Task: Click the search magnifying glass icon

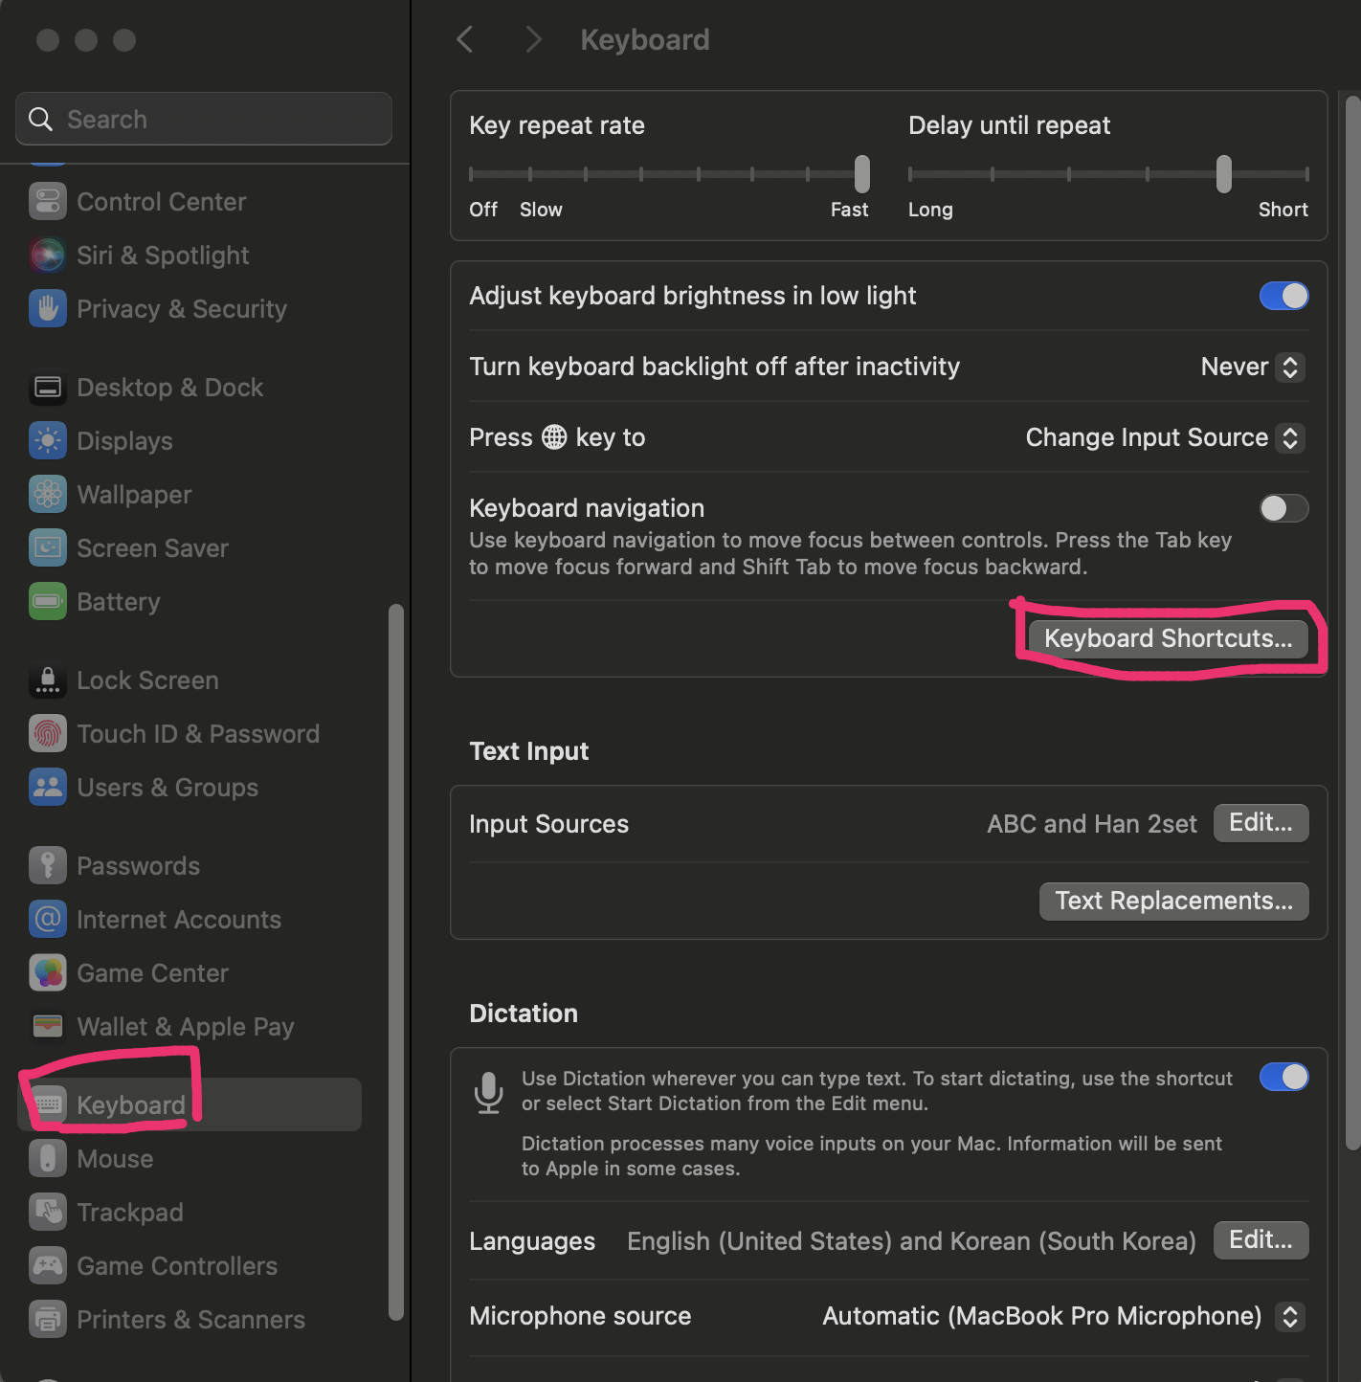Action: (40, 119)
